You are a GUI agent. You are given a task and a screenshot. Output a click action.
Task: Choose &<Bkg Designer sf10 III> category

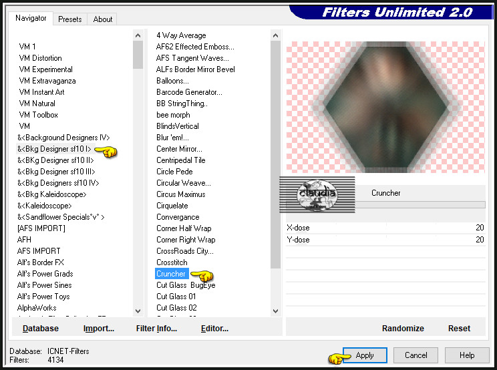[56, 172]
